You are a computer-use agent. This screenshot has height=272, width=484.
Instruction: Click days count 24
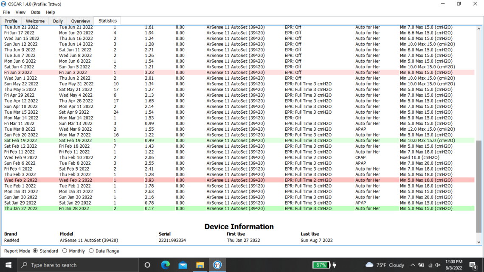tap(116, 112)
